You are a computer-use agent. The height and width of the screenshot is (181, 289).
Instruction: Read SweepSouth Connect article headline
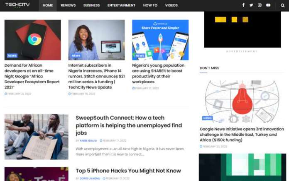129,125
